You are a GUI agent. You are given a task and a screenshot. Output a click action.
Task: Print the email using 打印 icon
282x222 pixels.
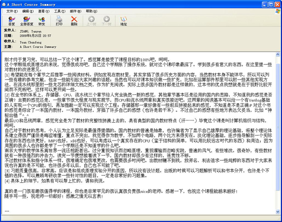59,21
